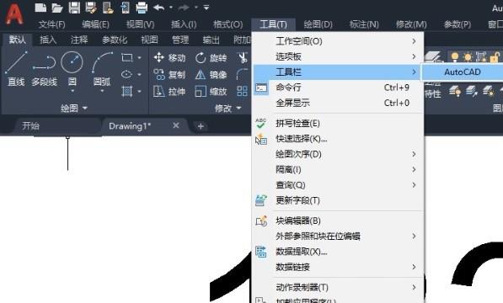Save drawing with the floppy disk icon
The height and width of the screenshot is (303, 503).
[x=74, y=8]
